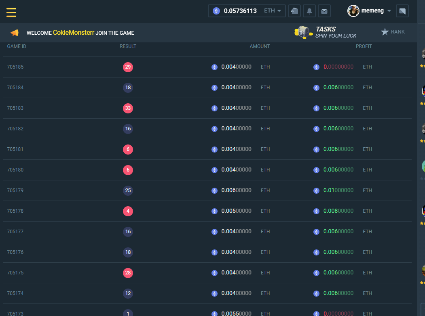Open Tasks Spin Your Luck
This screenshot has height=316, width=425.
[336, 32]
